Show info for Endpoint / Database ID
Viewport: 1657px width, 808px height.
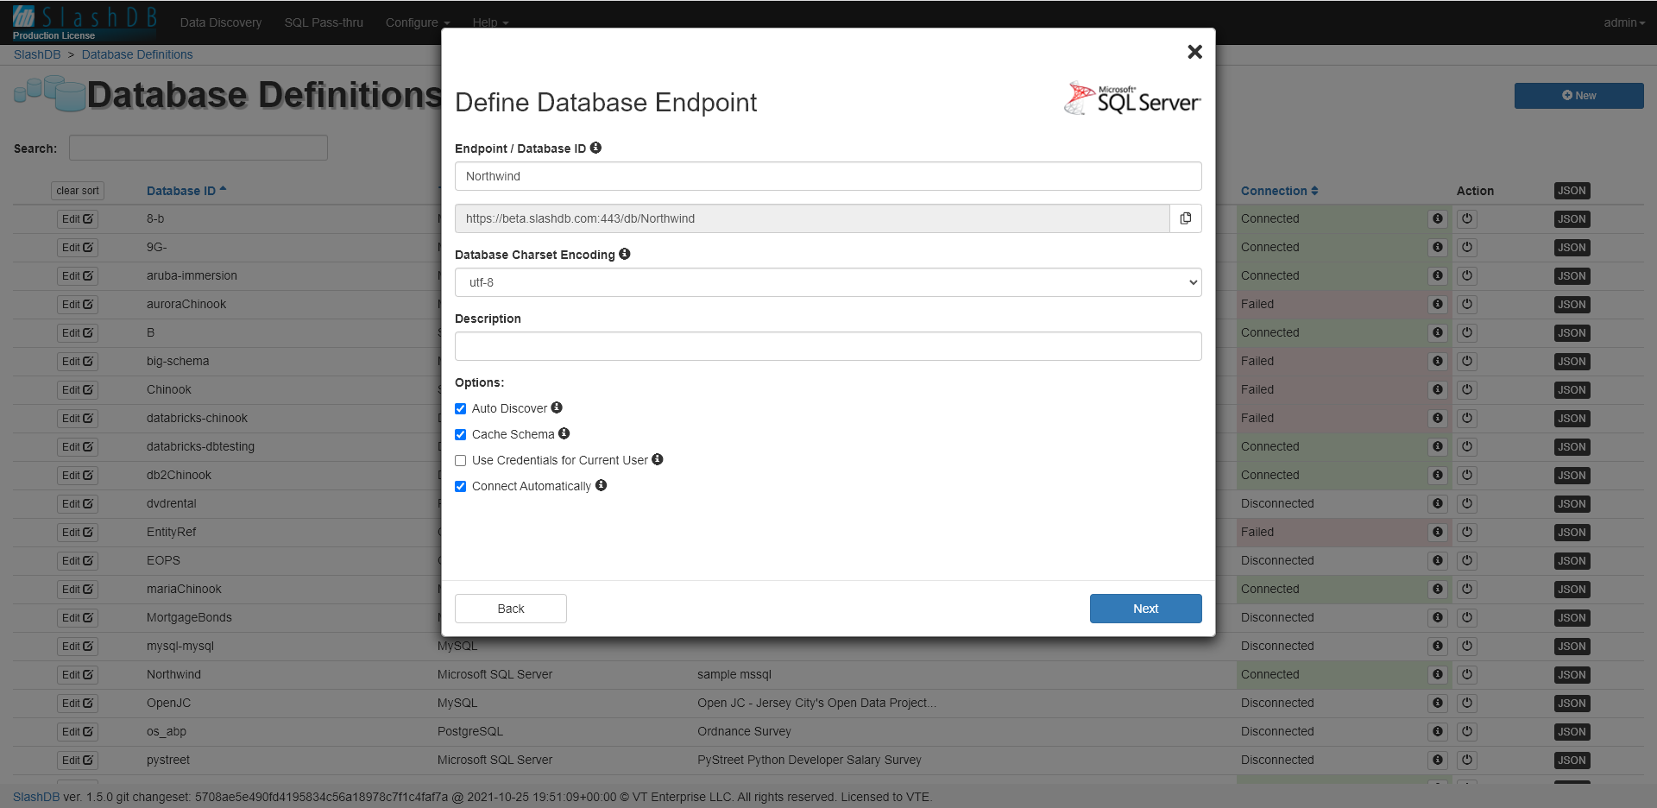(595, 148)
